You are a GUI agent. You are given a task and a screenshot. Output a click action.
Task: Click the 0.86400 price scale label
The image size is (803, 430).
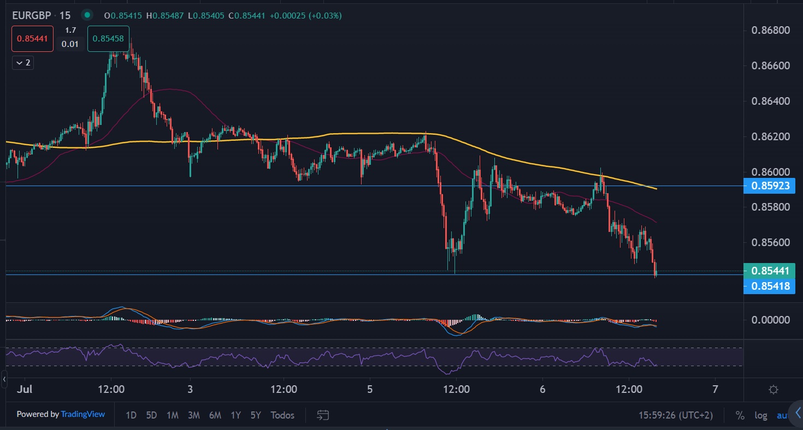point(770,101)
